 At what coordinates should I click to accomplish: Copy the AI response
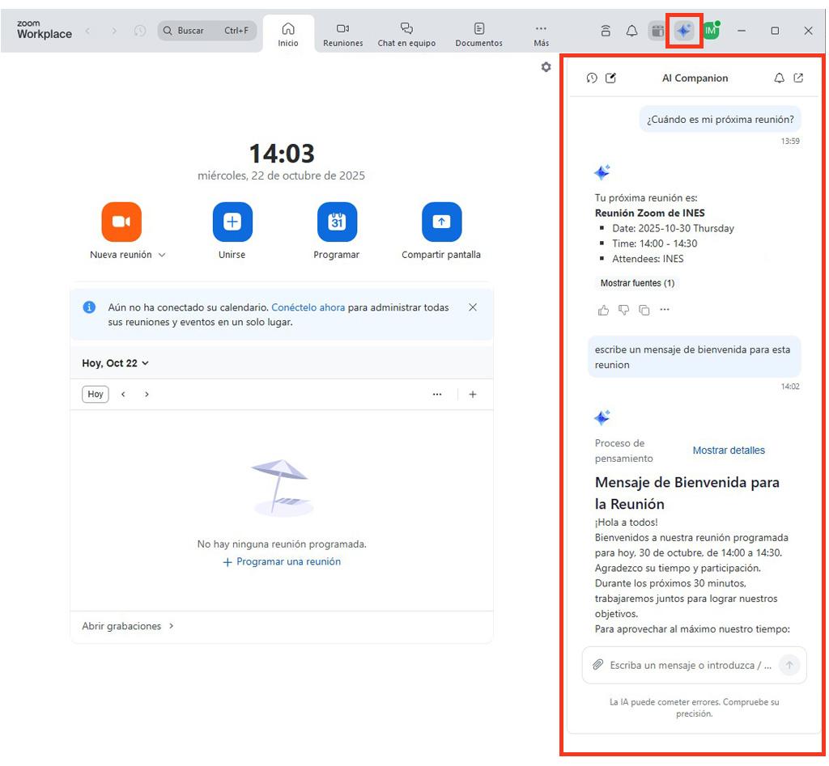click(644, 310)
